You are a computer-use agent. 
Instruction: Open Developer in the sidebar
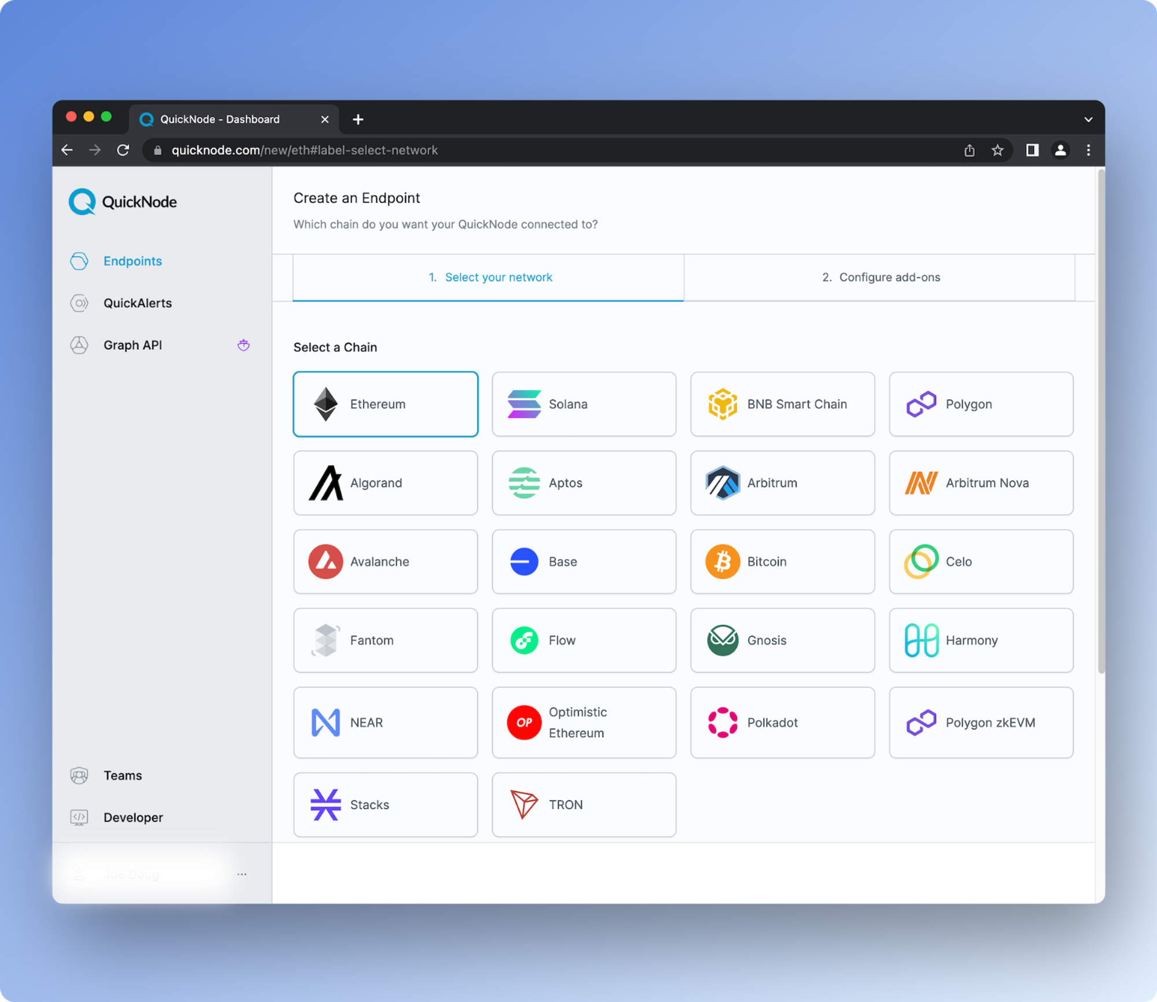pos(133,818)
